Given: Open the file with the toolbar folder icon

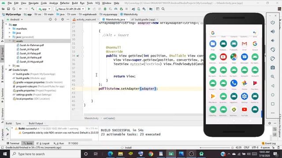Looking at the screenshot, I should [x=3, y=9].
